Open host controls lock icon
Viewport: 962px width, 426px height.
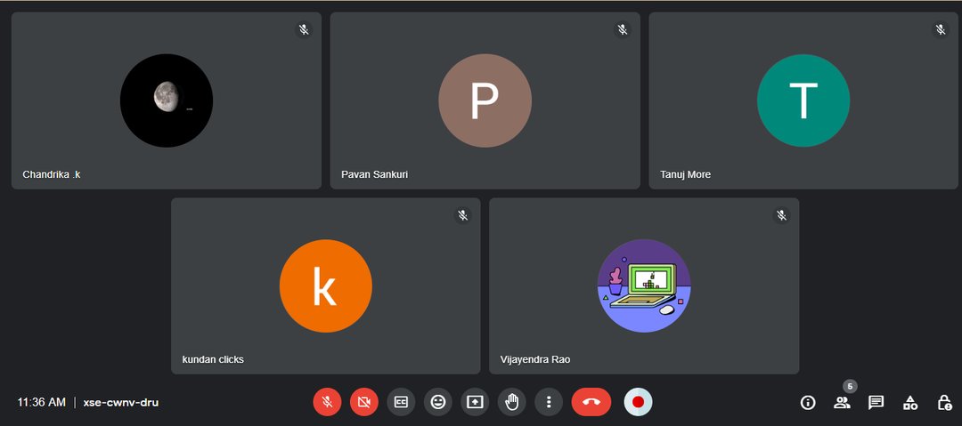(944, 403)
